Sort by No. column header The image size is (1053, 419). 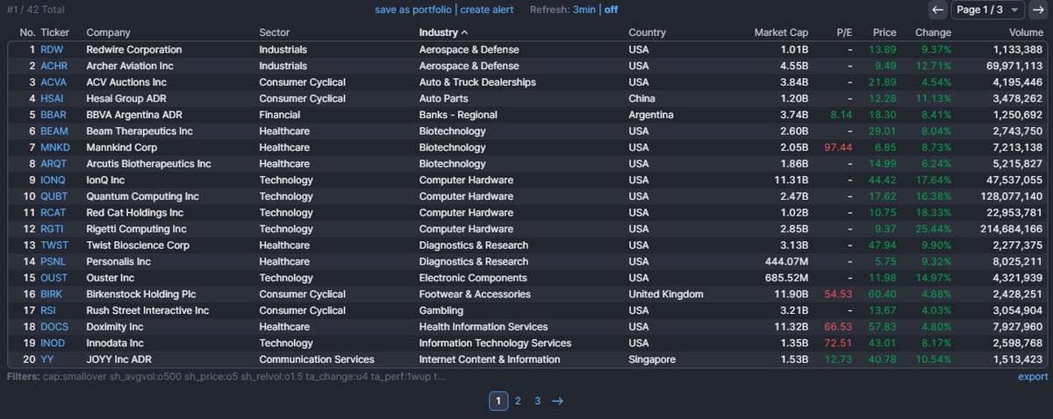pos(27,32)
